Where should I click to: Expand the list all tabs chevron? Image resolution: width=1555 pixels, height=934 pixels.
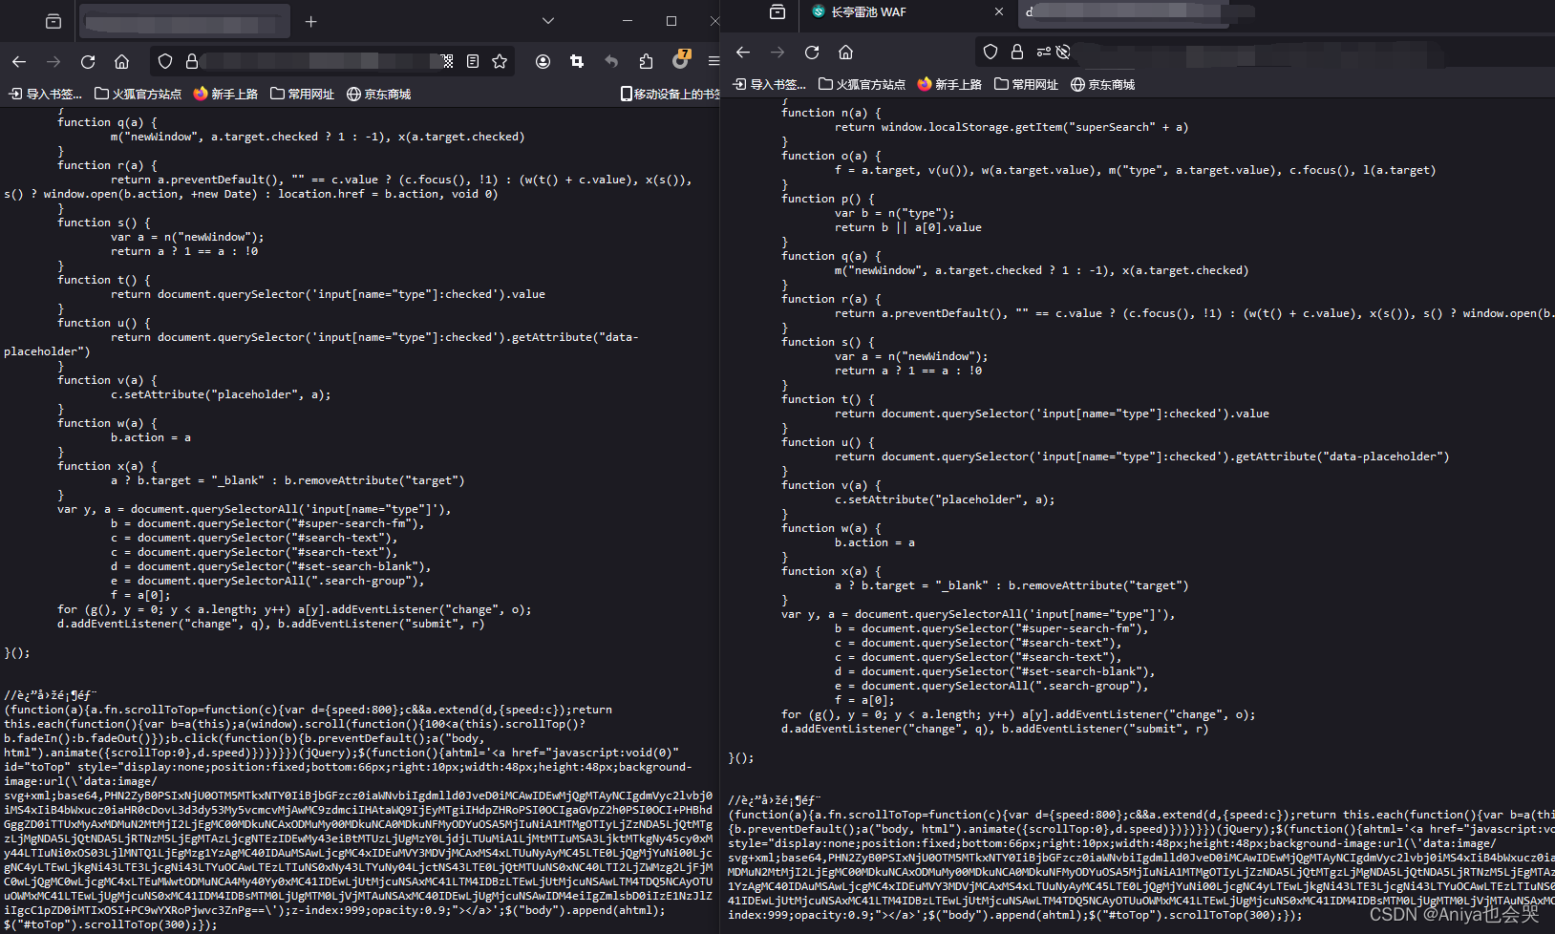click(547, 21)
